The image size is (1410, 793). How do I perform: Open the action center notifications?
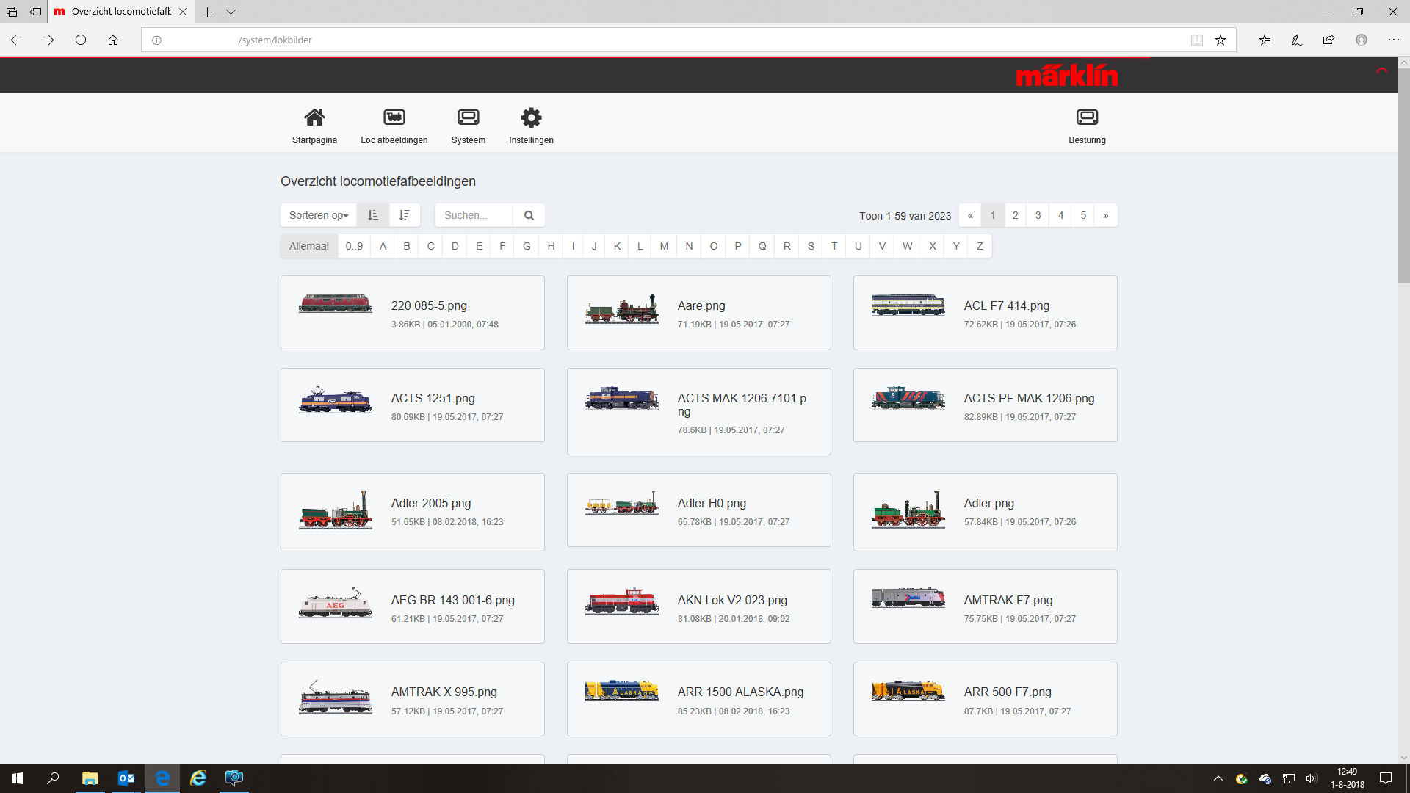(x=1386, y=778)
